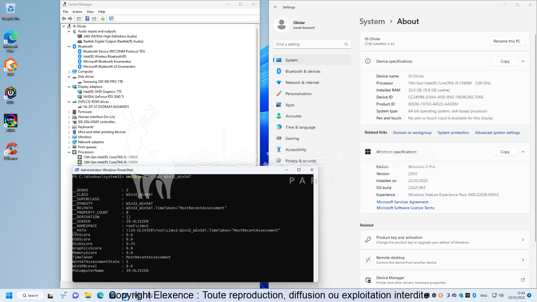Screen dimensions: 537x302
Task: Select Gaming in Settings sidebar
Action: (x=312, y=138)
